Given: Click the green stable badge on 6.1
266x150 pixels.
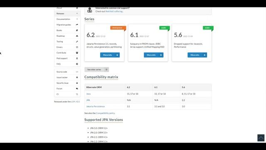Looking at the screenshot, I should tap(164, 28).
